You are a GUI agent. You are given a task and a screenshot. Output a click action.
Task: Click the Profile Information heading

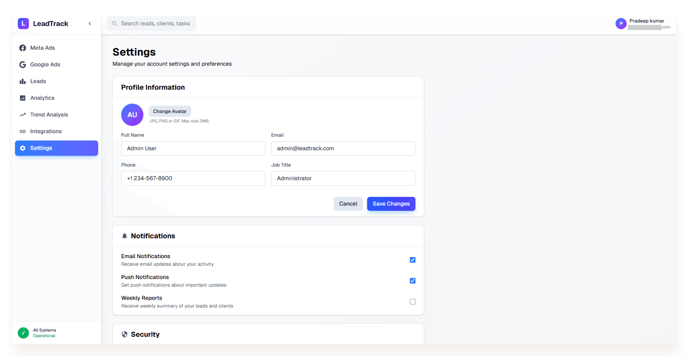click(153, 87)
